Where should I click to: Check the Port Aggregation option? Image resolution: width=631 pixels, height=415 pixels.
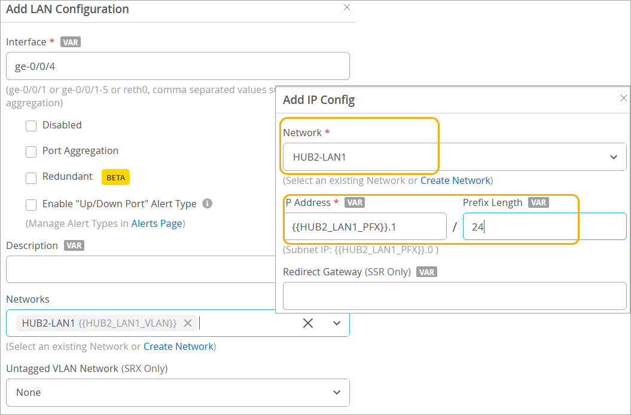coord(31,152)
